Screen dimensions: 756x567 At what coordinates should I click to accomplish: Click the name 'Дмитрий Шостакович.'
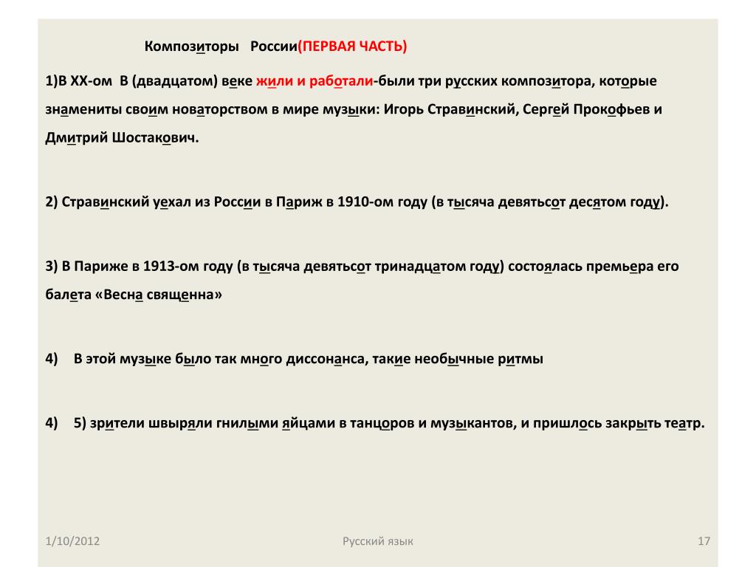122,138
